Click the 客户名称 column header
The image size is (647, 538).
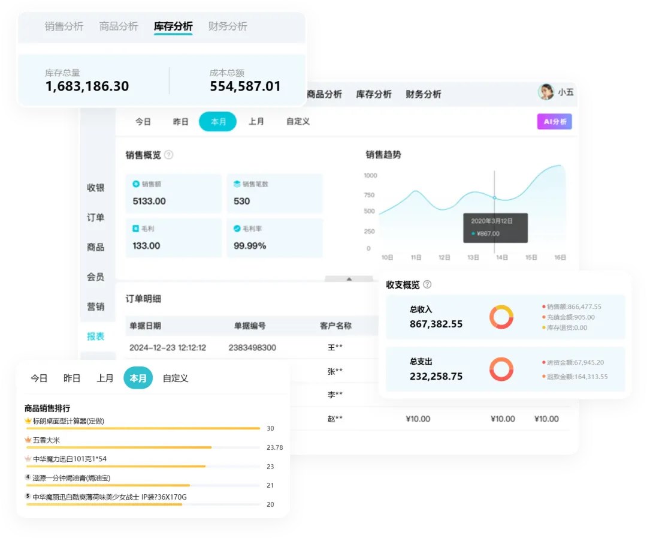coord(335,326)
